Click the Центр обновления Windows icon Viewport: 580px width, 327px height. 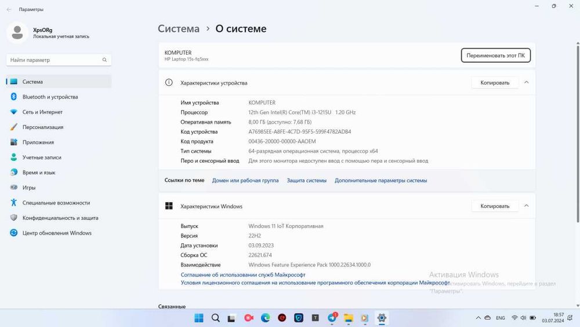tap(14, 233)
